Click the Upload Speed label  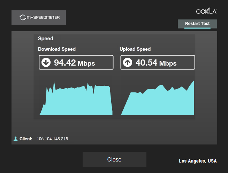tap(135, 49)
